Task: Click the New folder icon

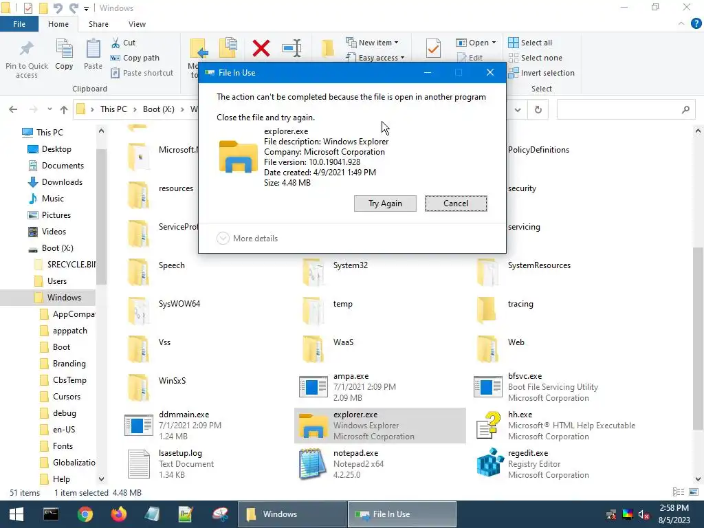Action: point(328,48)
